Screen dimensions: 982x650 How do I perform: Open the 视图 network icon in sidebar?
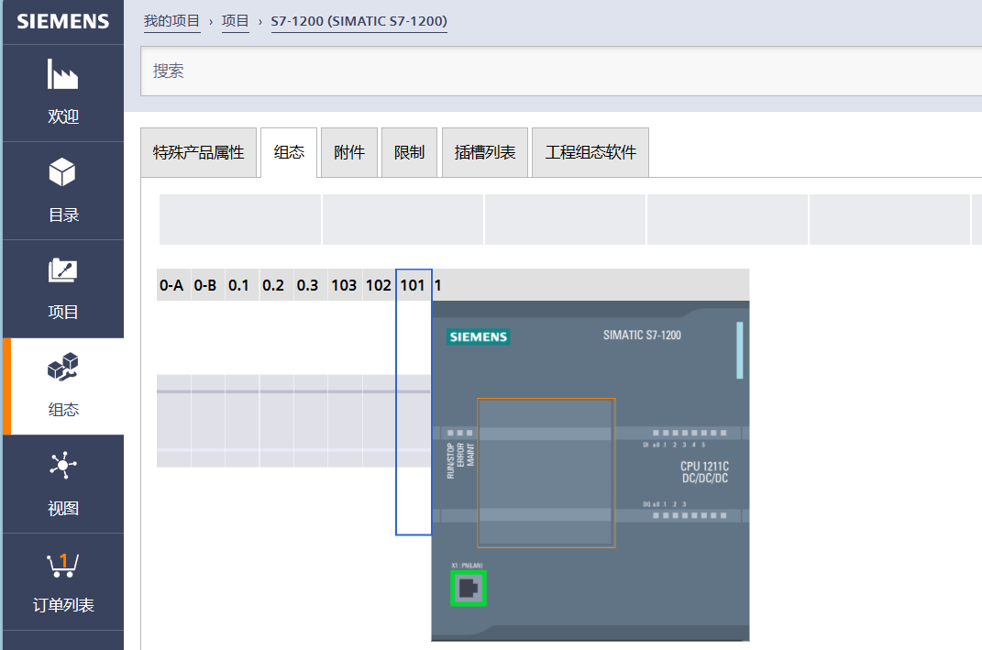(x=62, y=467)
